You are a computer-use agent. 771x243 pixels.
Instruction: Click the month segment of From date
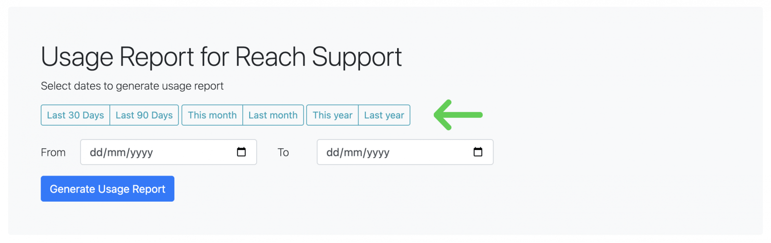coord(116,153)
